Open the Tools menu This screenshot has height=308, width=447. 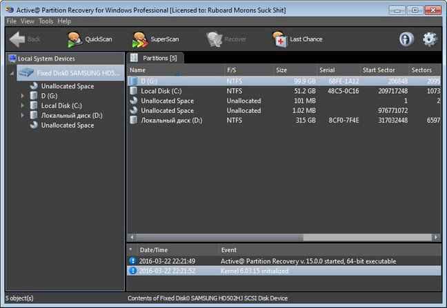tap(46, 21)
